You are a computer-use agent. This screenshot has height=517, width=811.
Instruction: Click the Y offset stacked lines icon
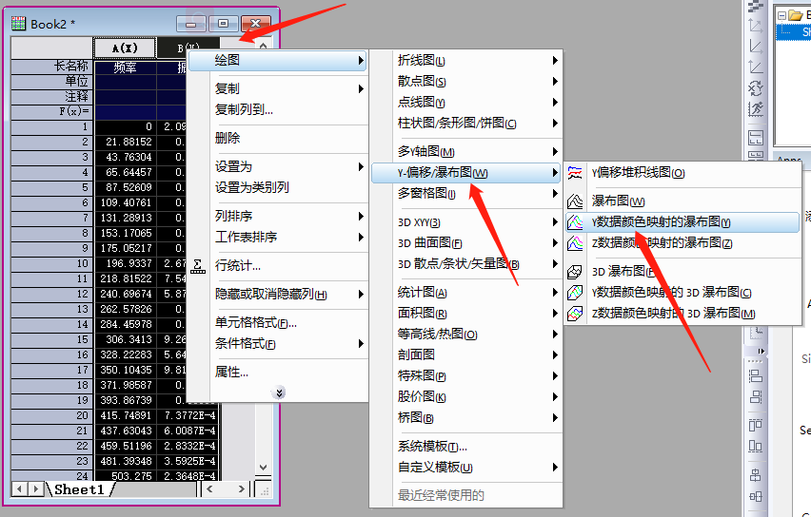click(575, 173)
